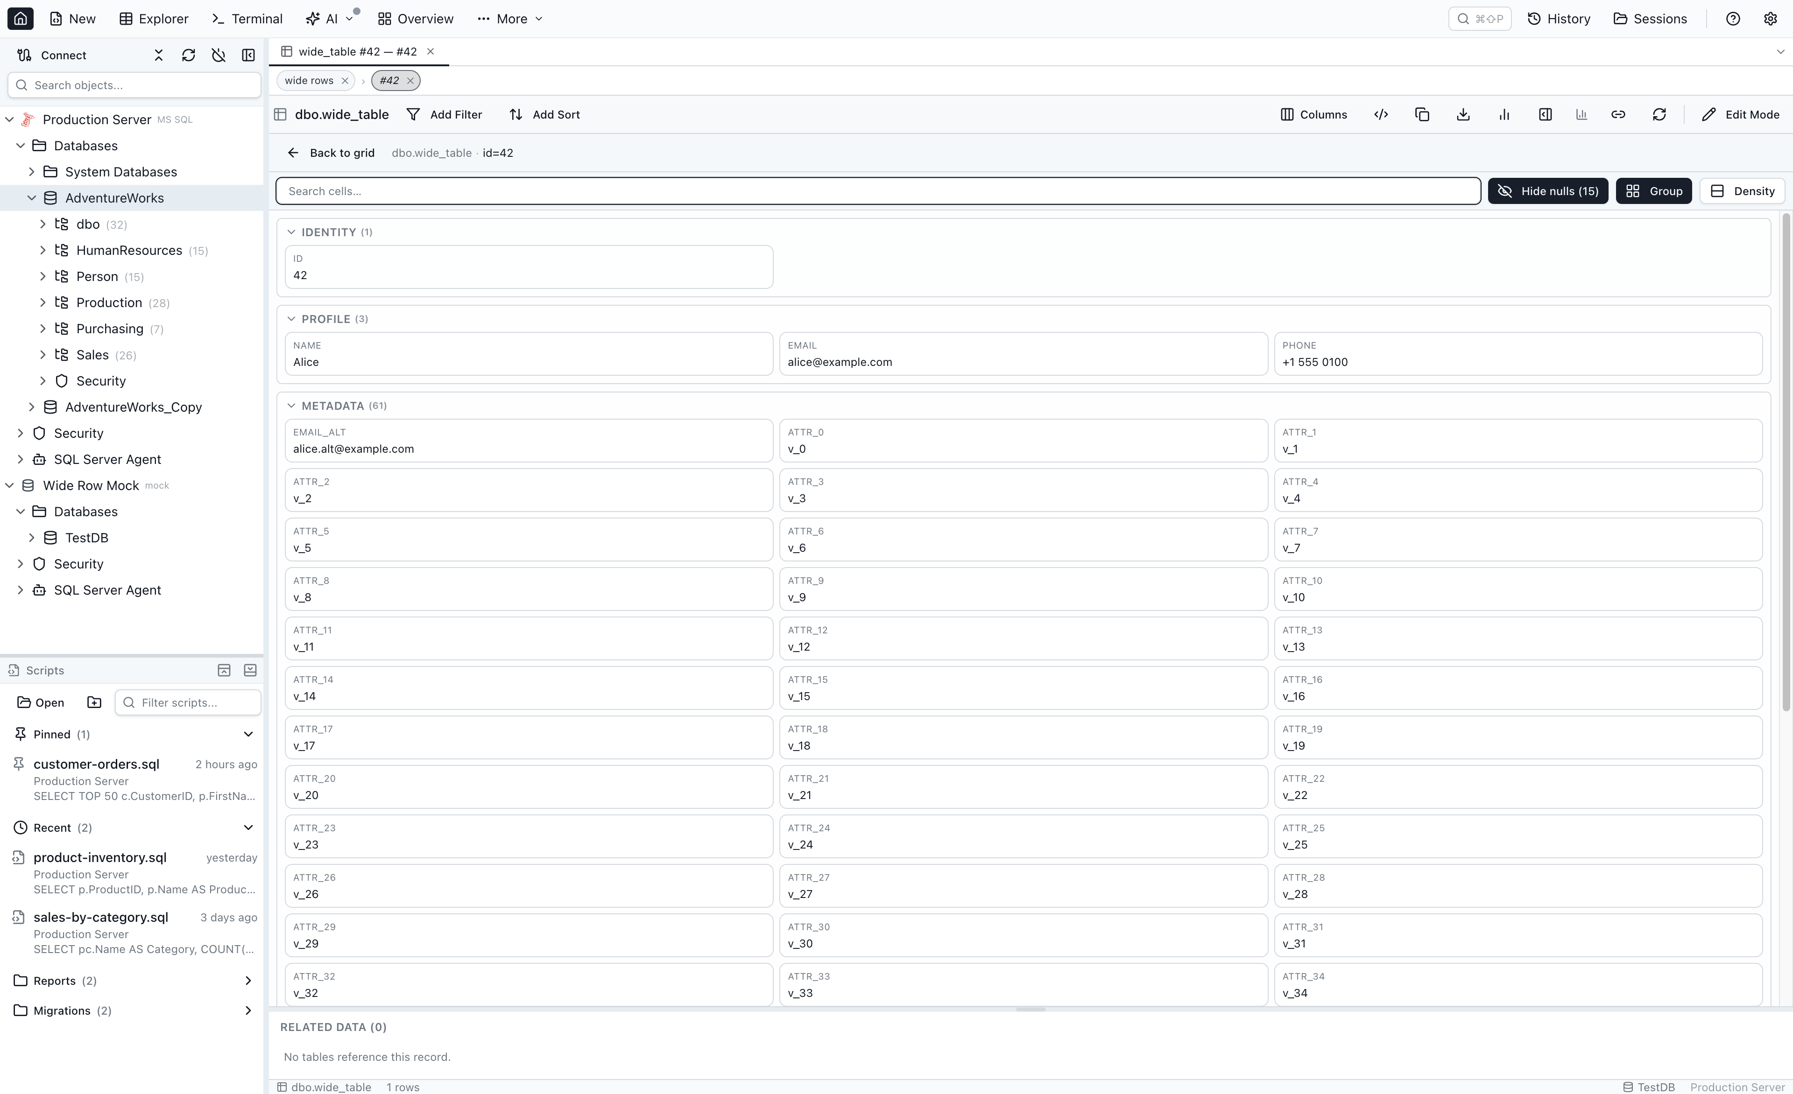Click the greyed column chart icon
This screenshot has height=1094, width=1793.
pyautogui.click(x=1581, y=114)
